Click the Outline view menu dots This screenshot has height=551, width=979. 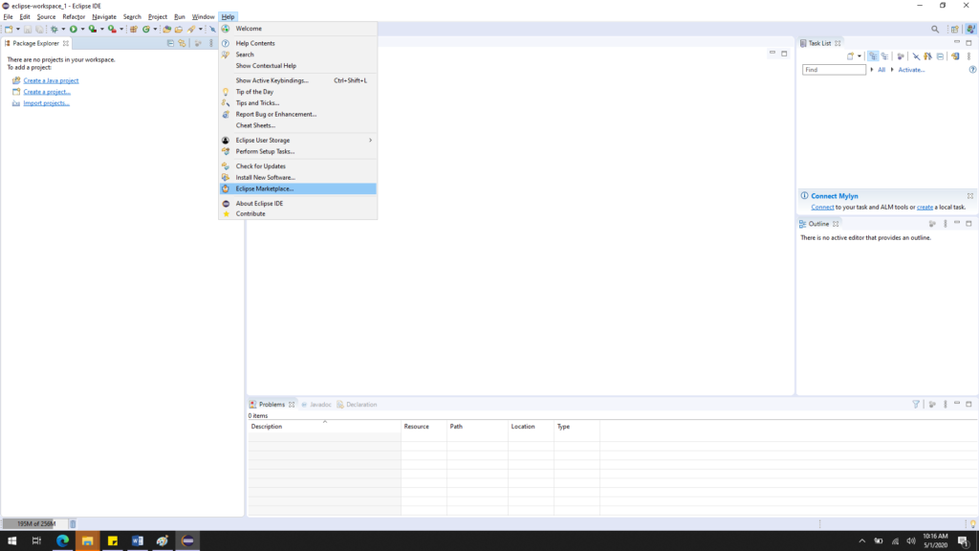pos(946,224)
